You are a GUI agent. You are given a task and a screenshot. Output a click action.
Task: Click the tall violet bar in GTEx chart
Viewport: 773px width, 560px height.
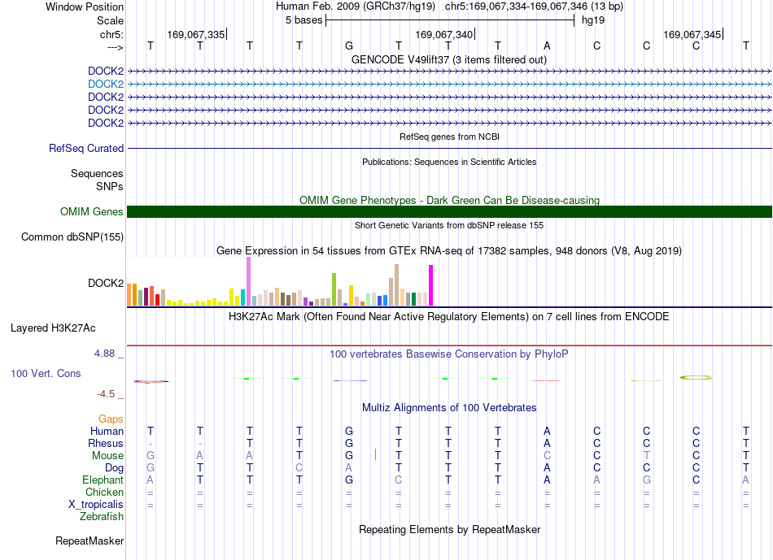248,281
